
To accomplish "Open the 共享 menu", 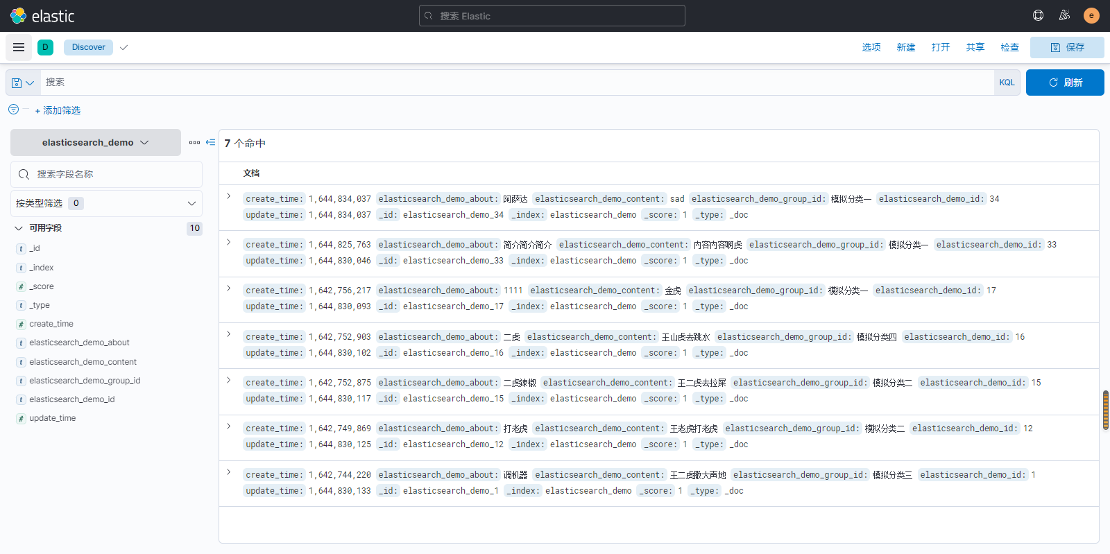I will (x=975, y=47).
